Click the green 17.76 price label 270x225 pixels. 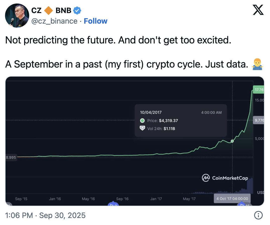[258, 90]
